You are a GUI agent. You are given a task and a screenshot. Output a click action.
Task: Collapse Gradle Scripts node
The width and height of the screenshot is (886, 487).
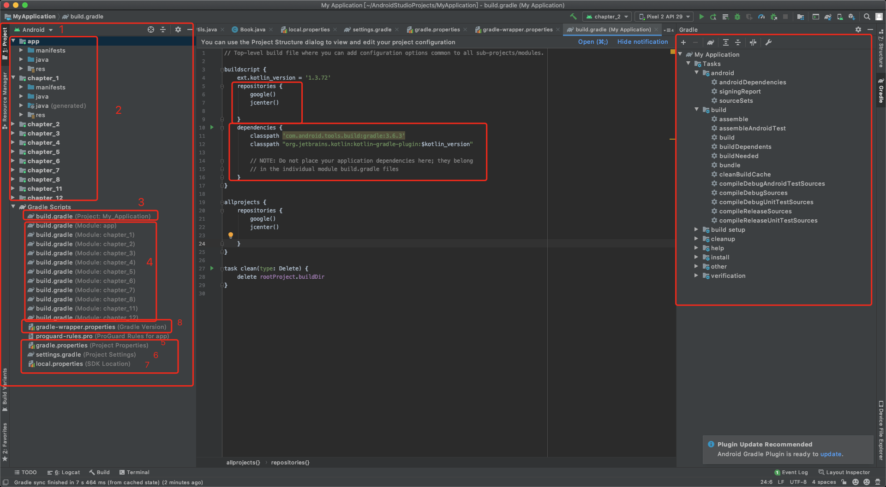click(13, 207)
